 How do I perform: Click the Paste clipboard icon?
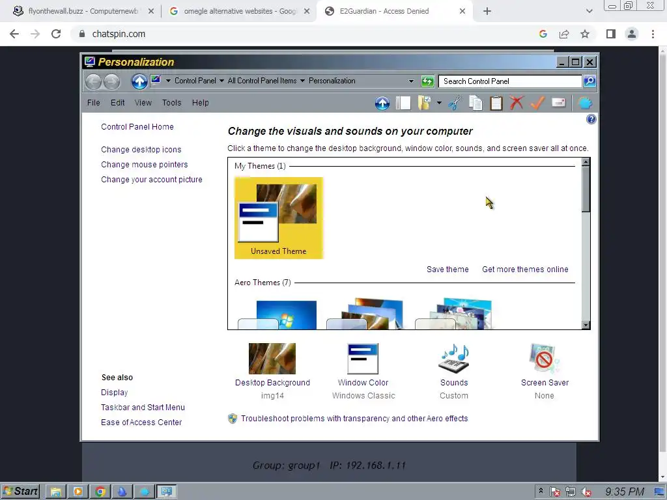click(496, 103)
